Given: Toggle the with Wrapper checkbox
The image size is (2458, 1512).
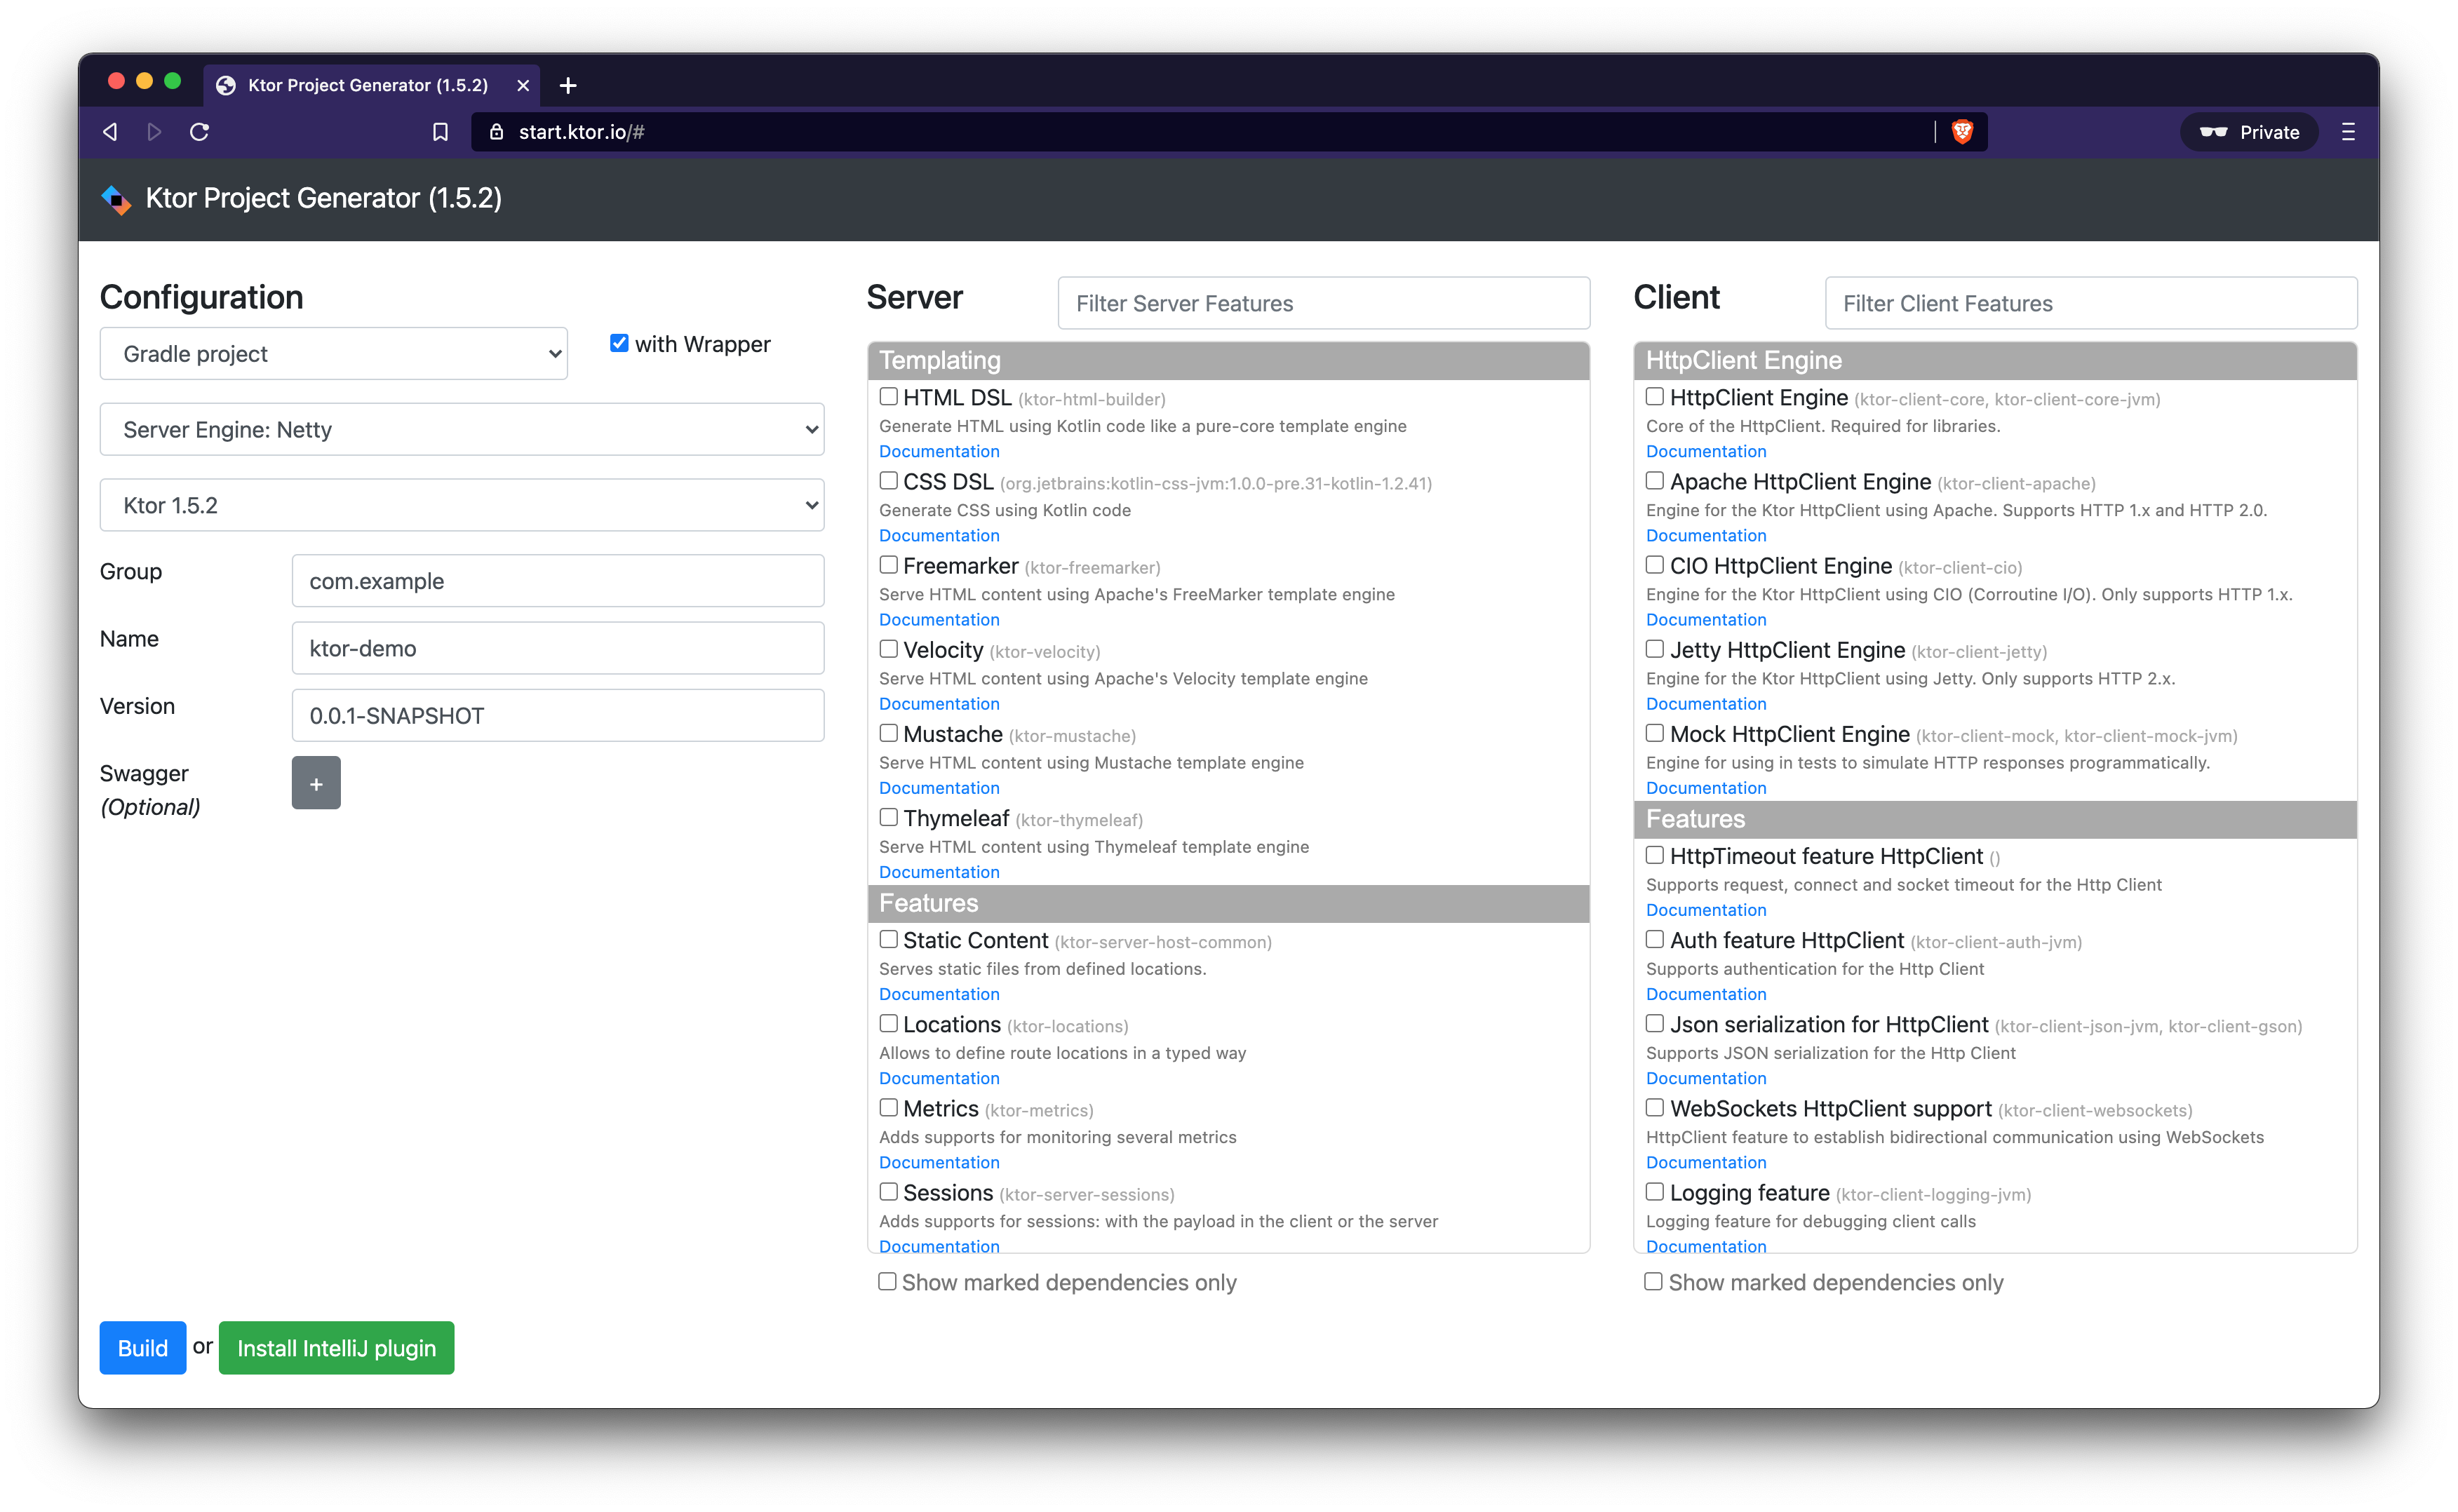Looking at the screenshot, I should click(619, 343).
